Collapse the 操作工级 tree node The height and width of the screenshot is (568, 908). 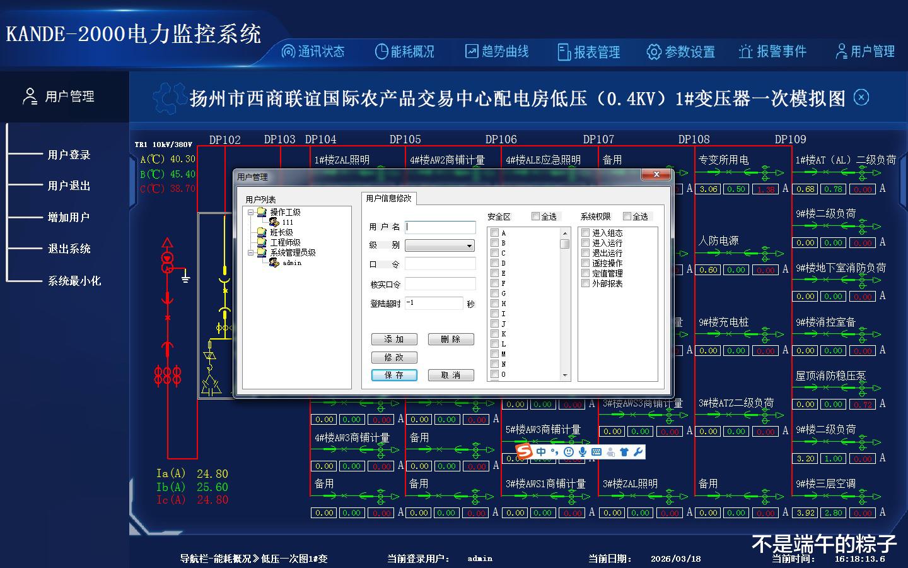point(250,212)
